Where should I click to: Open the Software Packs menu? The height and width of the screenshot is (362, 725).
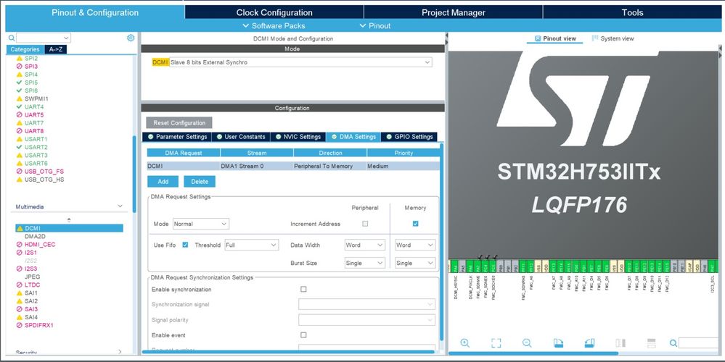[274, 26]
